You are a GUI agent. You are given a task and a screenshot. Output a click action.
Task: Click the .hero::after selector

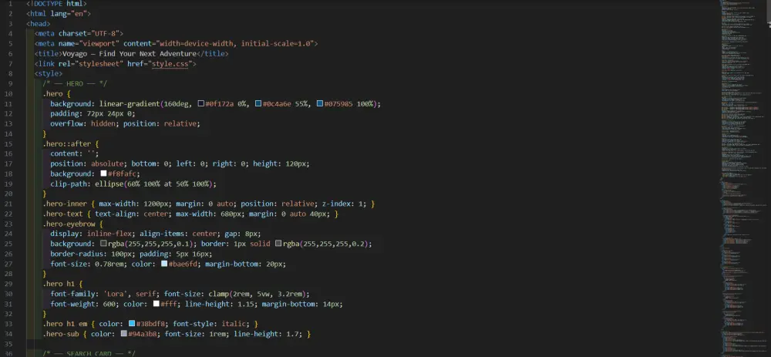pyautogui.click(x=69, y=143)
